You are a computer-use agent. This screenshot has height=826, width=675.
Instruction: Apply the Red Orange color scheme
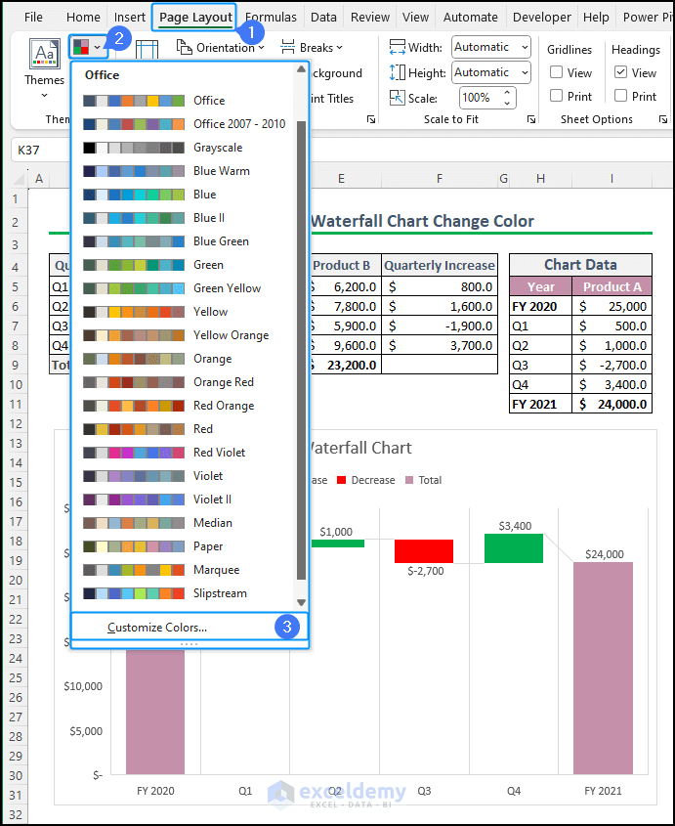pos(185,406)
